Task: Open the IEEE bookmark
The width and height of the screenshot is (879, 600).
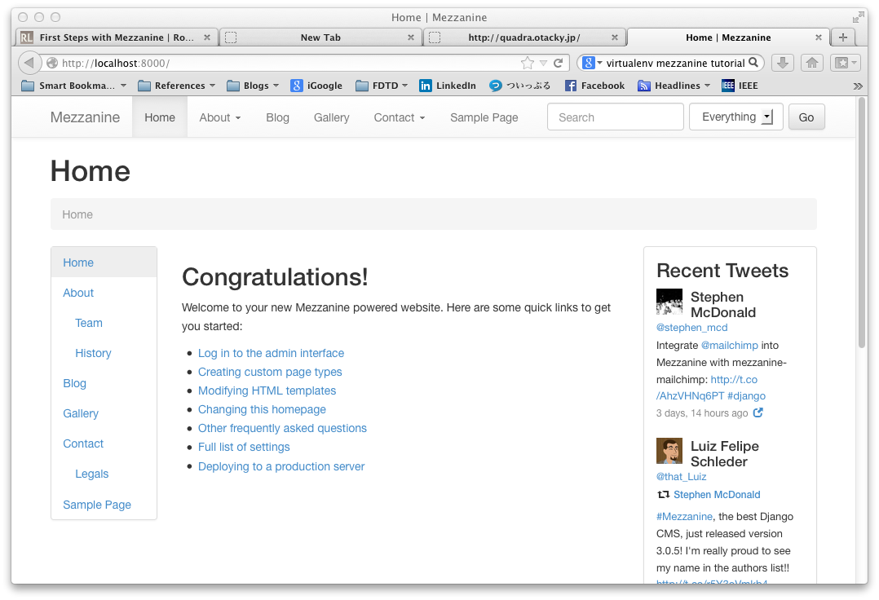Action: pyautogui.click(x=740, y=86)
